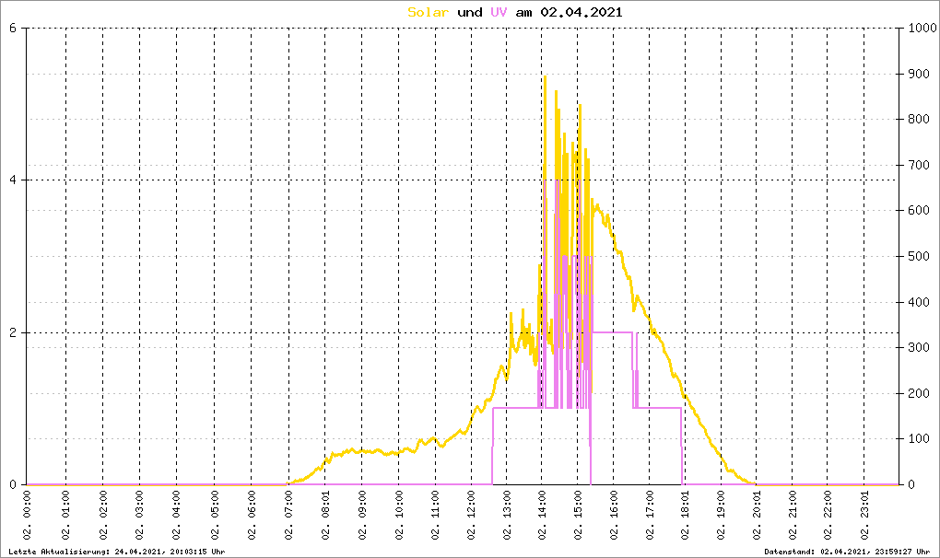Screen dimensions: 940x558
Task: Click the pink UV plateau between 16:00 and 17:00
Action: pos(612,332)
